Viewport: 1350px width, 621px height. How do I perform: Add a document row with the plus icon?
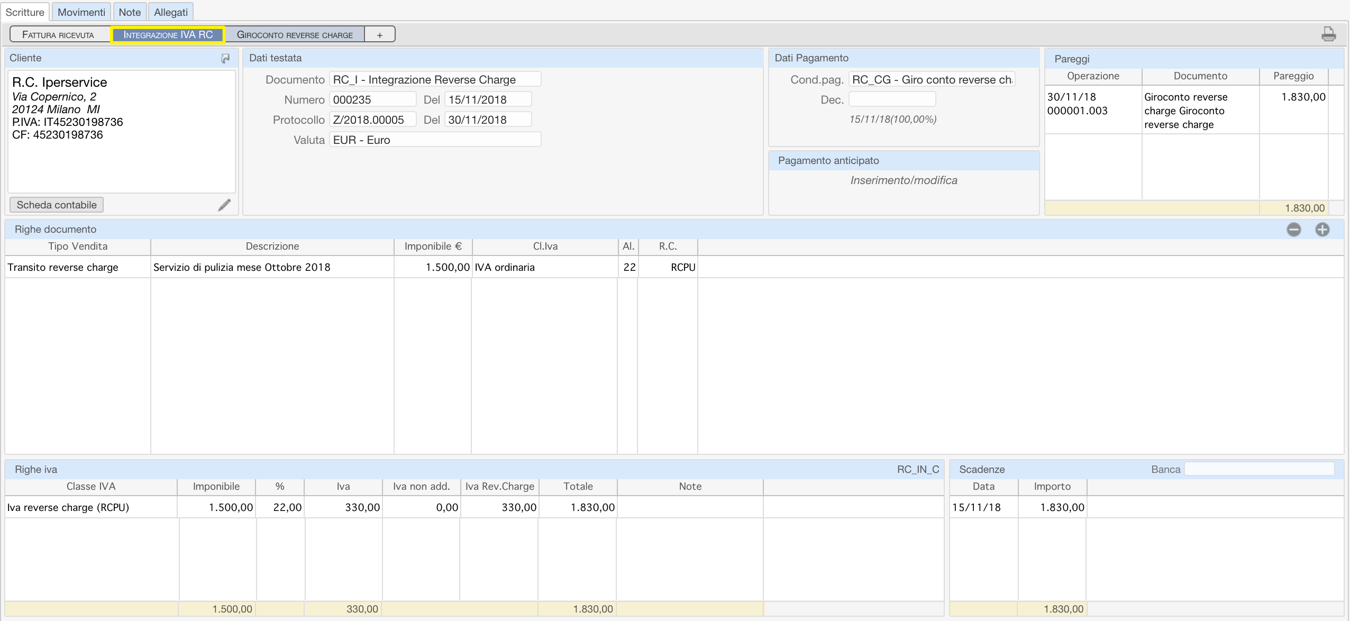tap(1322, 229)
